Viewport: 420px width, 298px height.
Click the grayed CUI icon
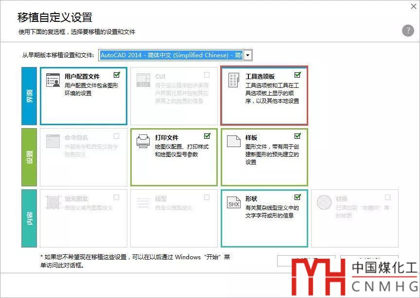pyautogui.click(x=143, y=81)
